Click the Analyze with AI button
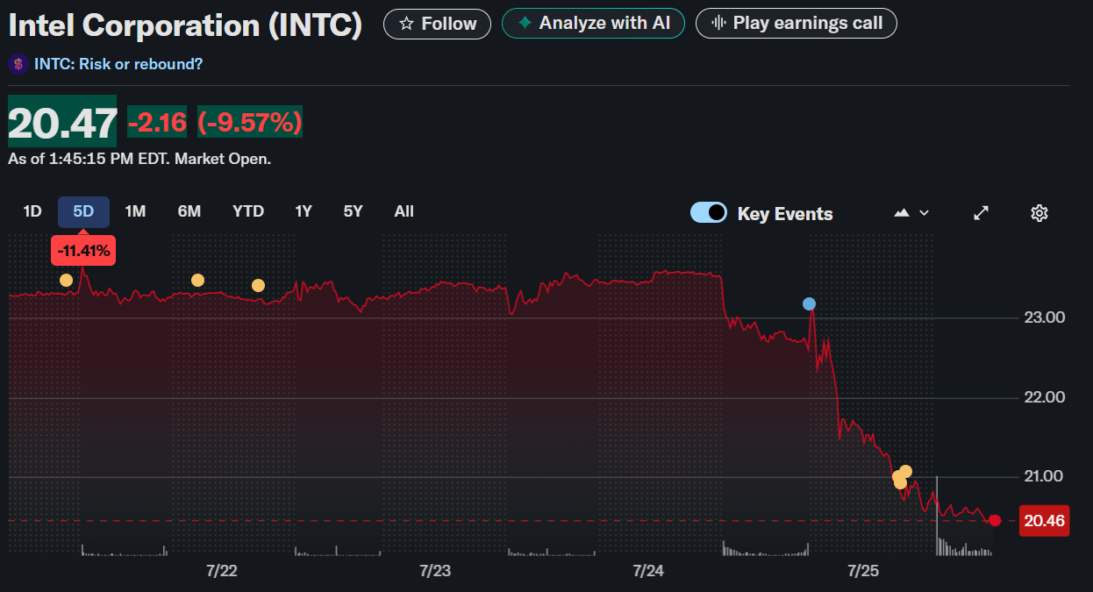 [x=594, y=24]
